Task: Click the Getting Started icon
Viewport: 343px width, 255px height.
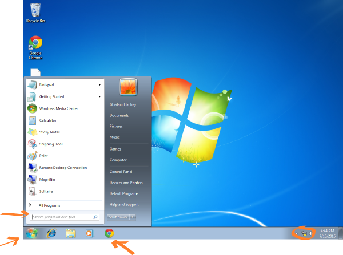Action: point(32,96)
